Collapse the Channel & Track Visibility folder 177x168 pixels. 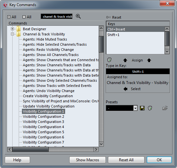[x=13, y=34]
